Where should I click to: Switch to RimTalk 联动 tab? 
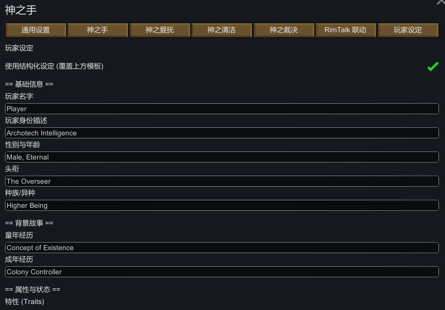tap(346, 30)
